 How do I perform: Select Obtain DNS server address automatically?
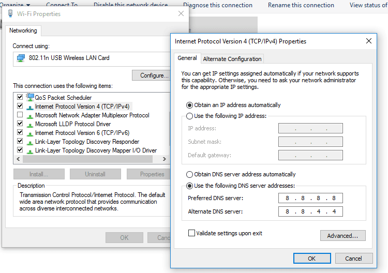tap(189, 174)
